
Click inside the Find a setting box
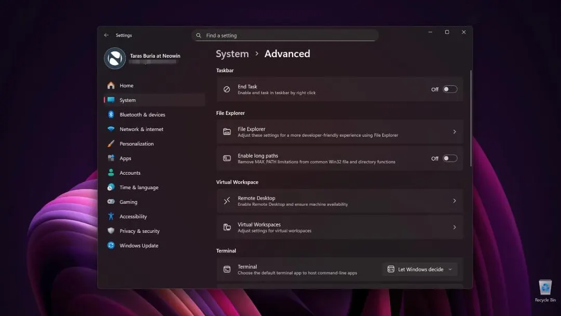[285, 35]
